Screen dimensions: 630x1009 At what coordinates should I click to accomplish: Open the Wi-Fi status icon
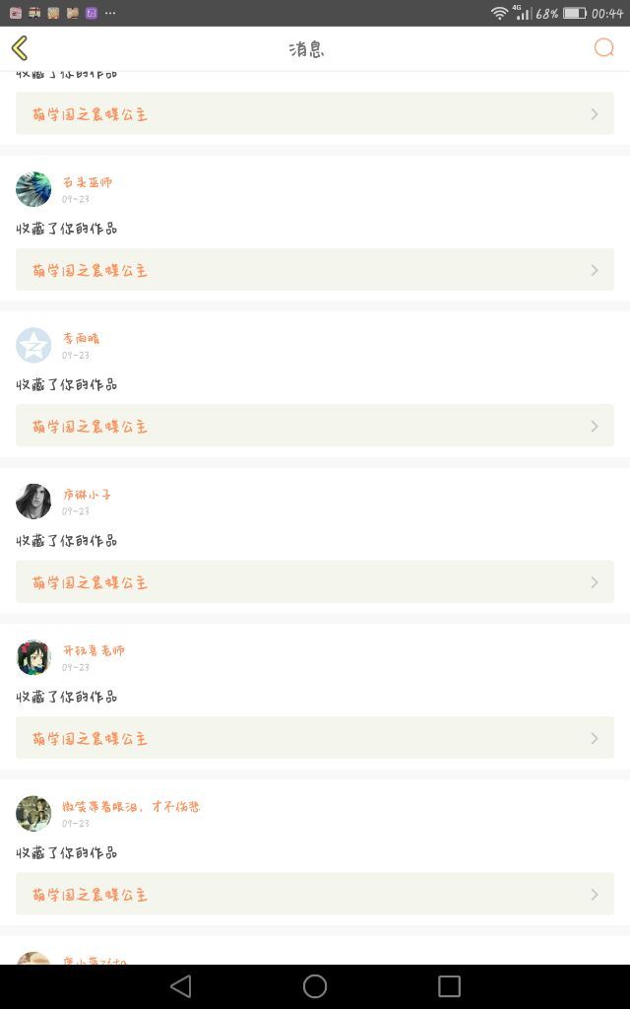[x=499, y=13]
